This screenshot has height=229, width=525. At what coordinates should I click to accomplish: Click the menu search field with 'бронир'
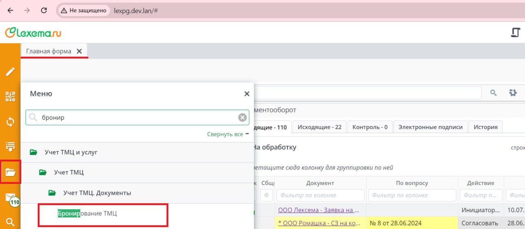137,117
